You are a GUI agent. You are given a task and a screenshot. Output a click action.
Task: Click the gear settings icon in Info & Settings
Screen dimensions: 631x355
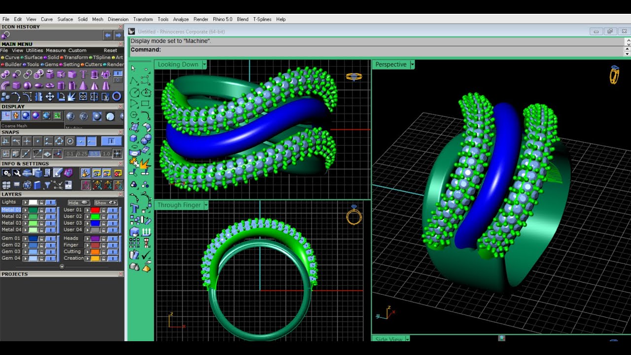6,173
